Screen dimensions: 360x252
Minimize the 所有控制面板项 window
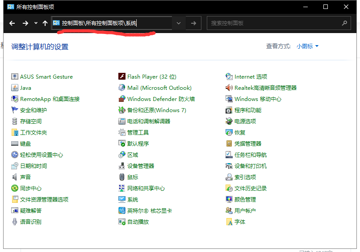point(306,7)
